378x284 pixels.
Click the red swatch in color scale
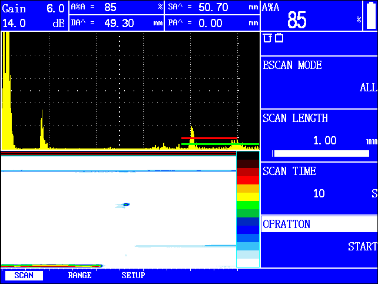point(247,176)
